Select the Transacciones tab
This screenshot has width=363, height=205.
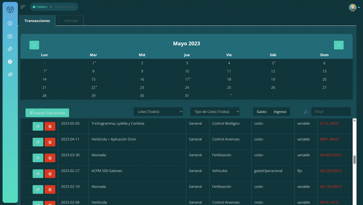37,21
